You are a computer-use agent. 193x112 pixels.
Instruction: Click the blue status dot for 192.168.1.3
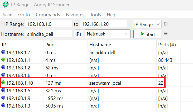tap(3, 105)
